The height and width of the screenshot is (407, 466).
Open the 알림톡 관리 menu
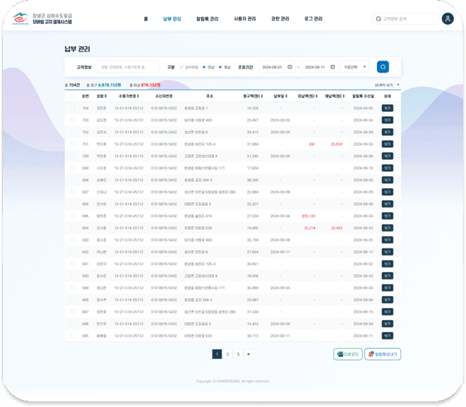pos(207,19)
